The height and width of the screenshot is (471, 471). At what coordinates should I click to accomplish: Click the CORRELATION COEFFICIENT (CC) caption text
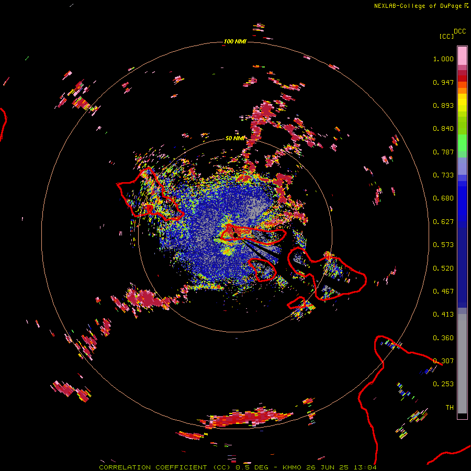pyautogui.click(x=165, y=467)
